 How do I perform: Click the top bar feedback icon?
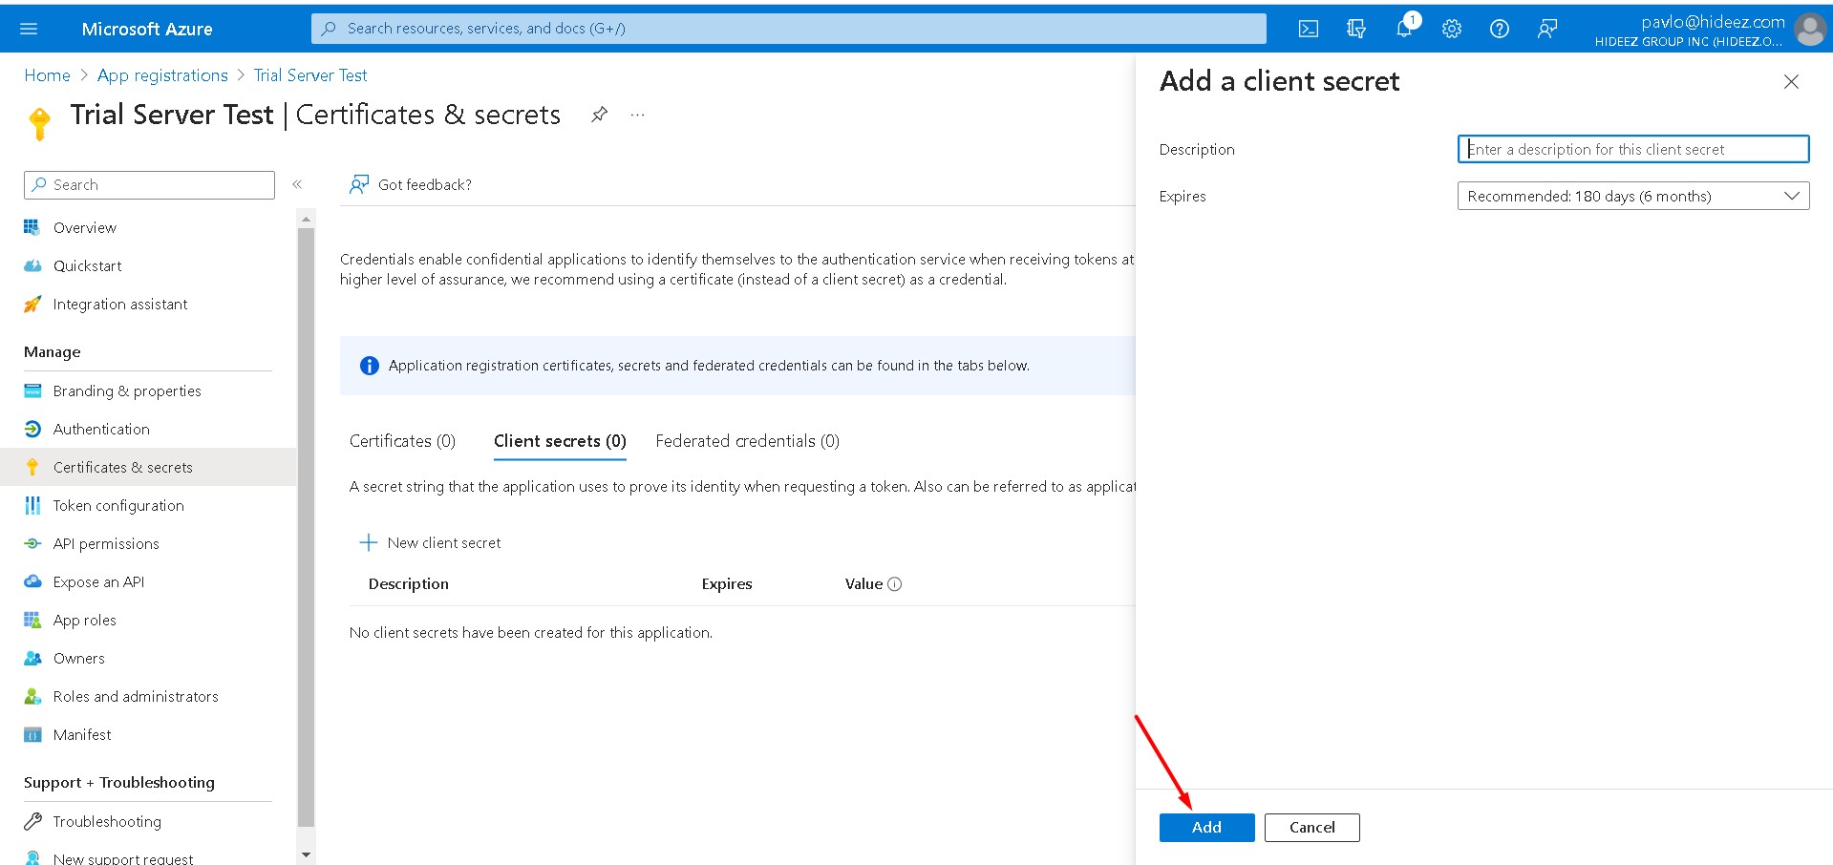tap(1547, 29)
